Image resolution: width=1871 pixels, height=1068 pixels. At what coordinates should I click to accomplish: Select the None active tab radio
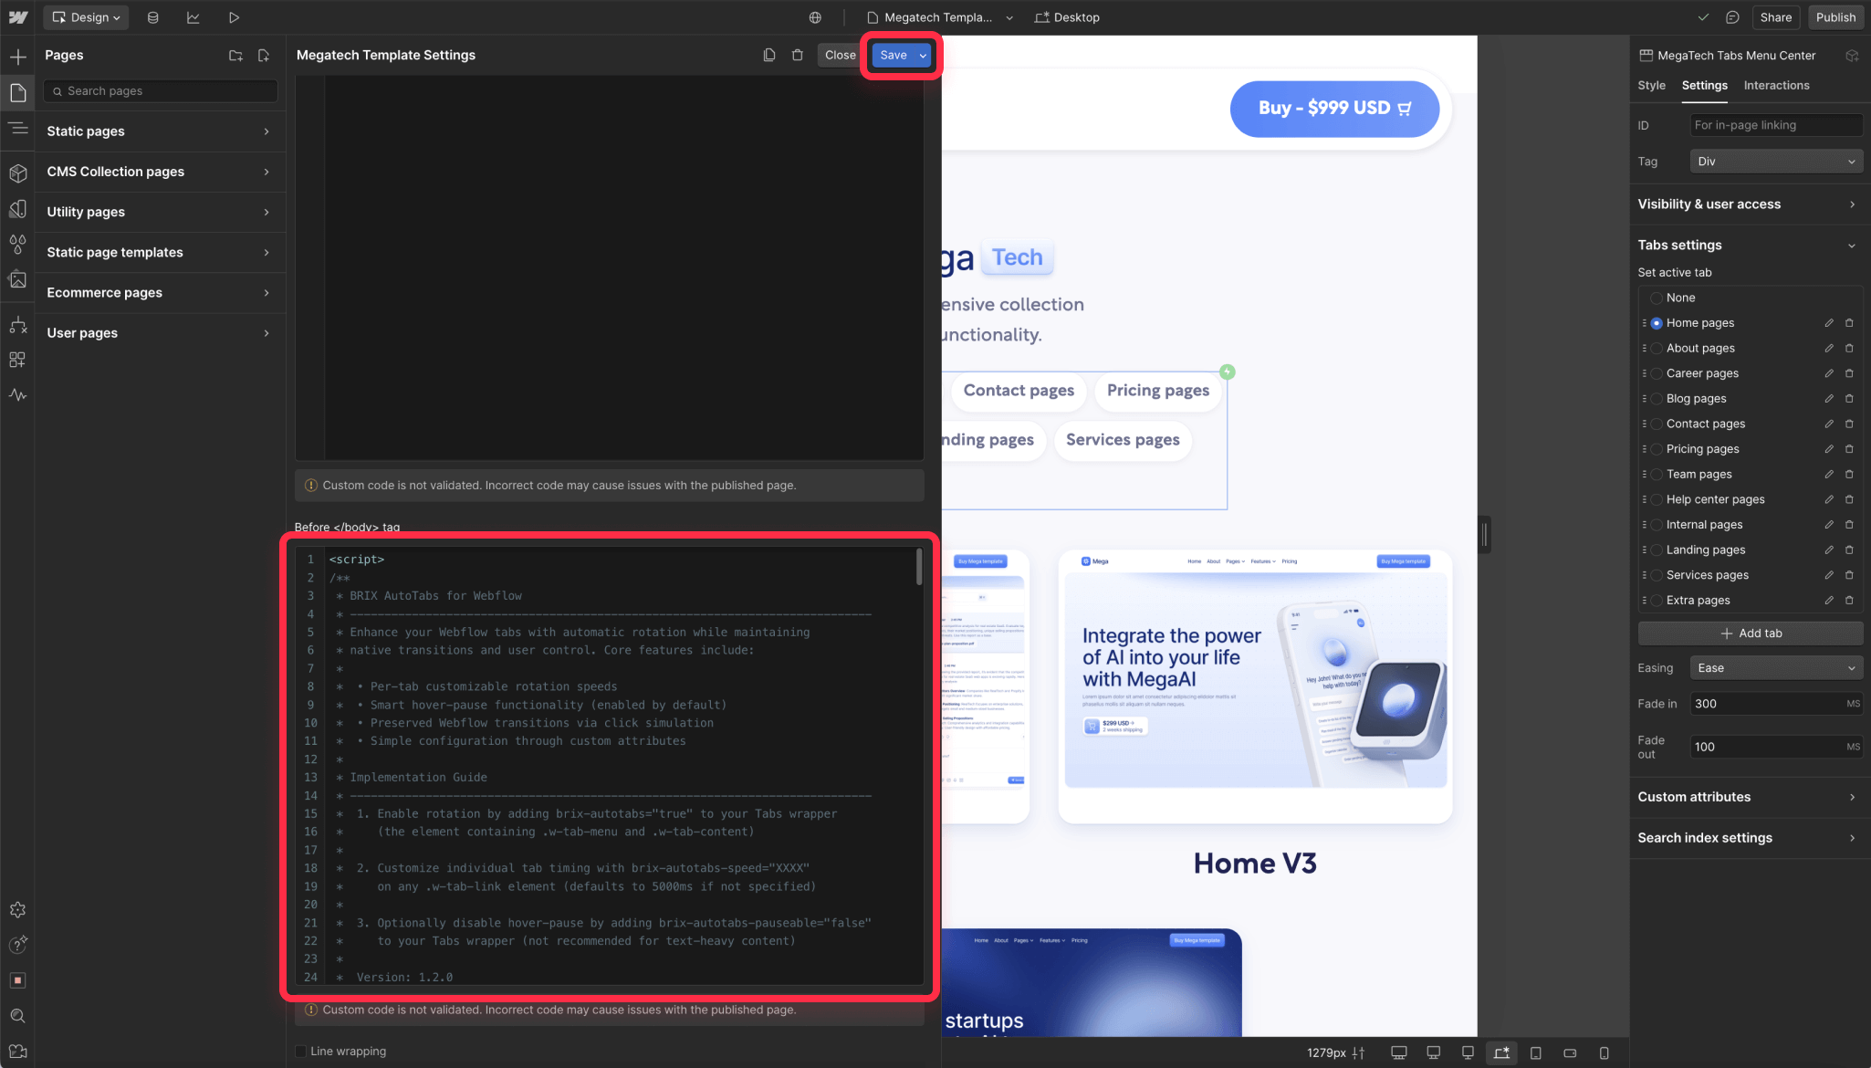(1657, 298)
